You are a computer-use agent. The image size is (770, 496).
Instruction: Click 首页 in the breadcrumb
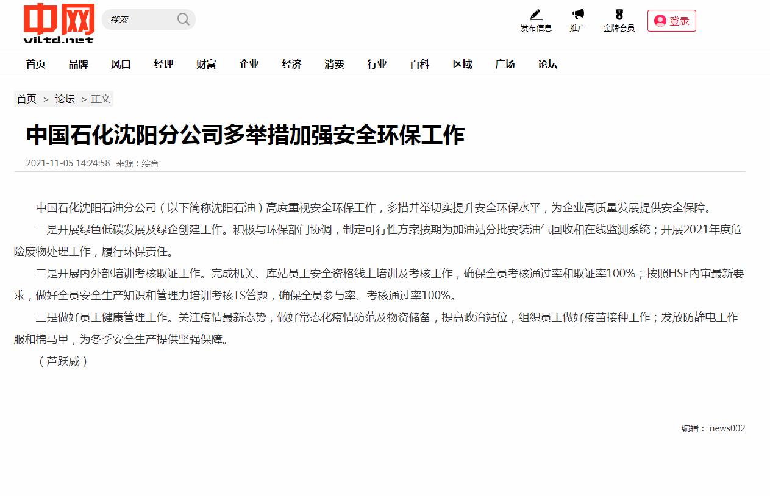click(x=26, y=99)
